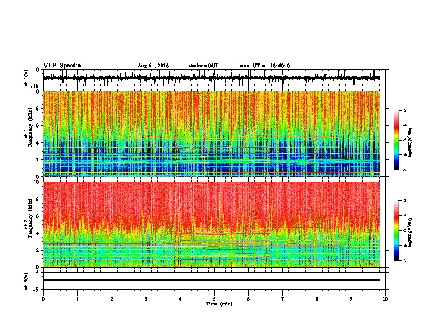Image resolution: width=434 pixels, height=335 pixels.
Task: Click the "2" kHz tick on ch.2 spectrogram
Action: (38, 250)
